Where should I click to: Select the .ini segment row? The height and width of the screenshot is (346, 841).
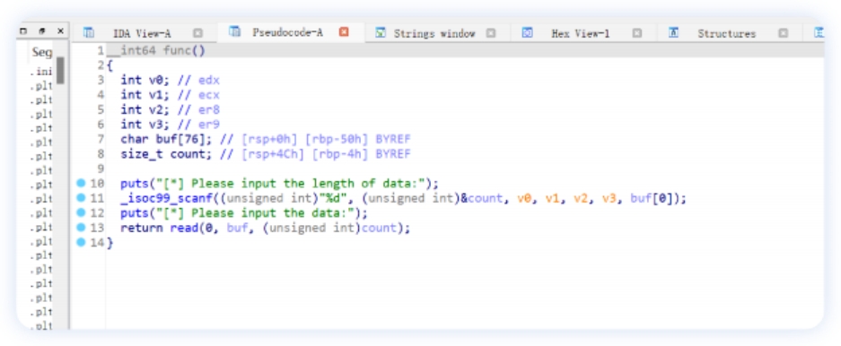(40, 71)
